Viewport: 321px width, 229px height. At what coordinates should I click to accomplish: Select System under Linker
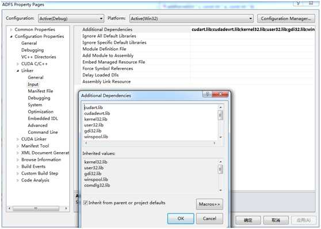point(35,105)
